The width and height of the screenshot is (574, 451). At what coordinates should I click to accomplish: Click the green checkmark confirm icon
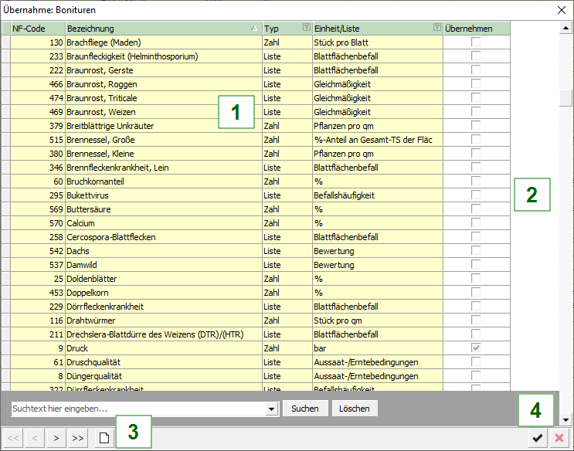point(537,439)
